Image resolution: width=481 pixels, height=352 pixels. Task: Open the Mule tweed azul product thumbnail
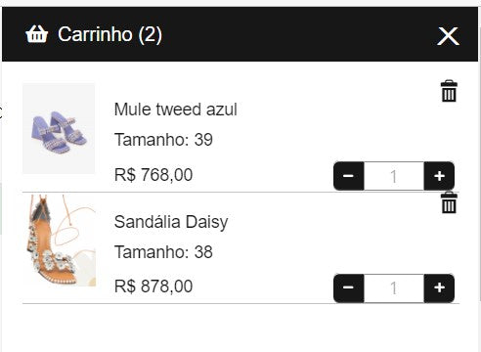[x=59, y=128]
